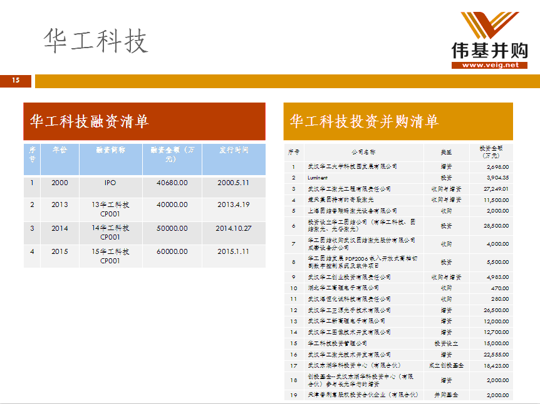Click the amount 28,500.00

tap(496, 226)
